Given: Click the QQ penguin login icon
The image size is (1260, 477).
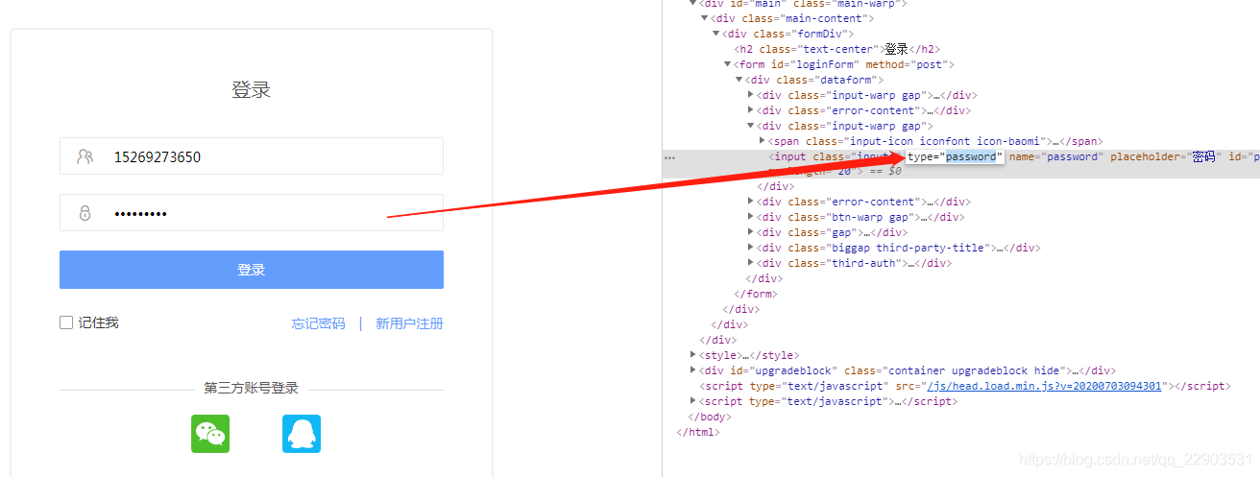Looking at the screenshot, I should (301, 434).
